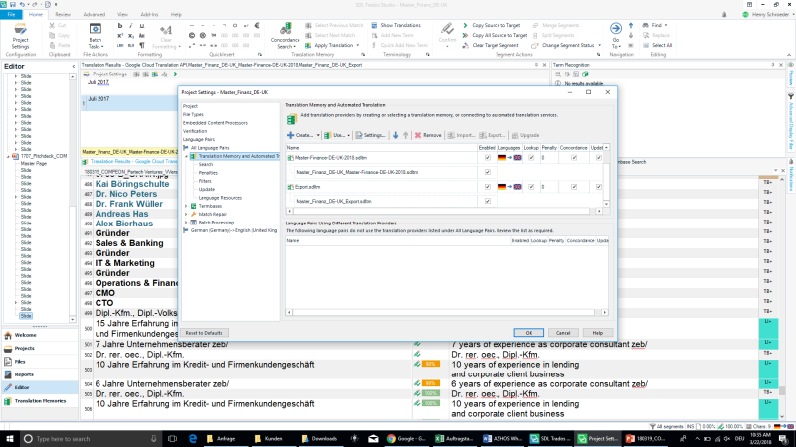Expand the Match Repair tree node

186,214
